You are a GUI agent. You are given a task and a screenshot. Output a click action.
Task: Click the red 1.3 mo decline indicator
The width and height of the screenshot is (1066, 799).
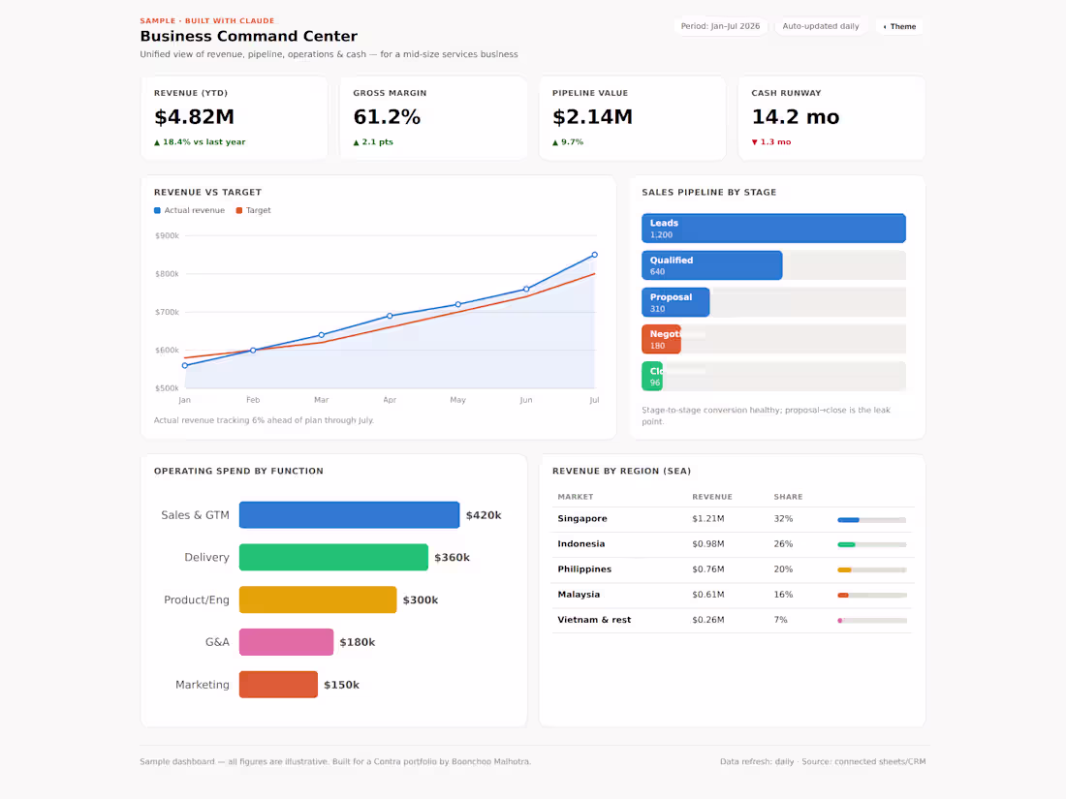[x=771, y=142]
